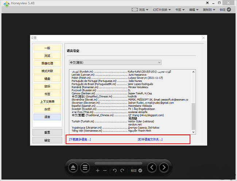Image resolution: width=237 pixels, height=181 pixels.
Task: Click scroll-up arrow of translator list
Action: pyautogui.click(x=193, y=72)
